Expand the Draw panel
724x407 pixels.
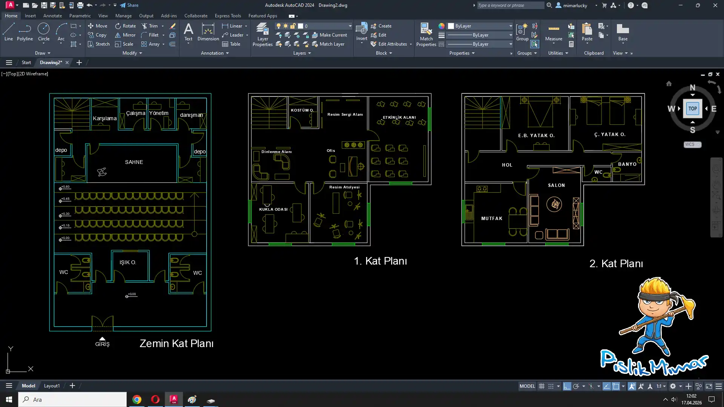(x=43, y=53)
